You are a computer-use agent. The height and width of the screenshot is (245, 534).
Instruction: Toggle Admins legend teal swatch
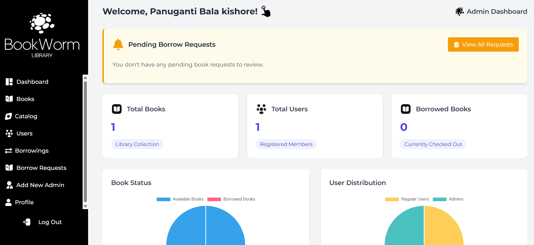(440, 199)
